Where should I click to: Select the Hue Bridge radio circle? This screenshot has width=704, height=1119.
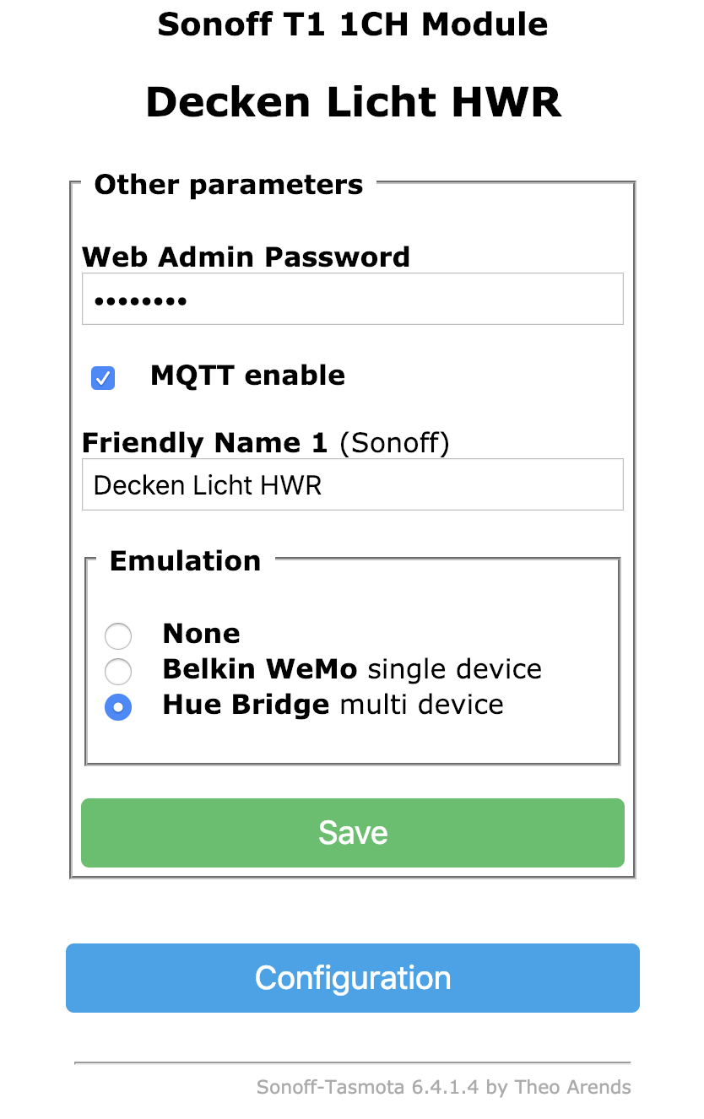(x=118, y=707)
